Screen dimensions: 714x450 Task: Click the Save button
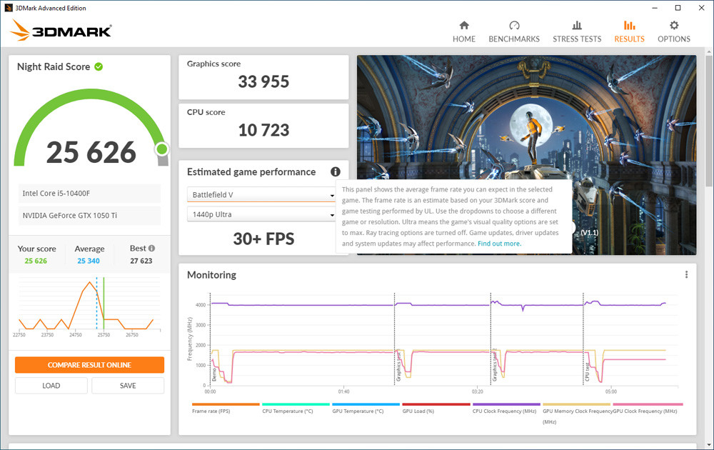pyautogui.click(x=128, y=386)
